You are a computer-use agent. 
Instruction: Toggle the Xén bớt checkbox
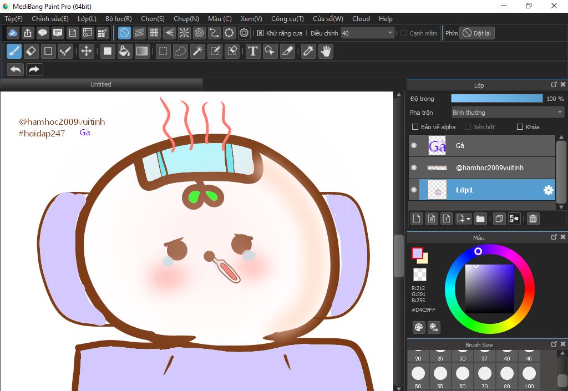468,127
